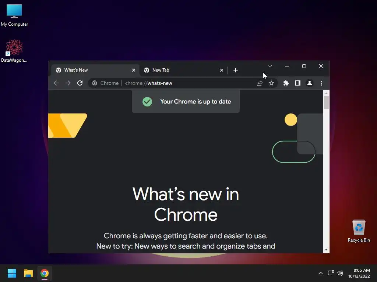
Task: Toggle the Chrome side panel icon
Action: pos(297,83)
